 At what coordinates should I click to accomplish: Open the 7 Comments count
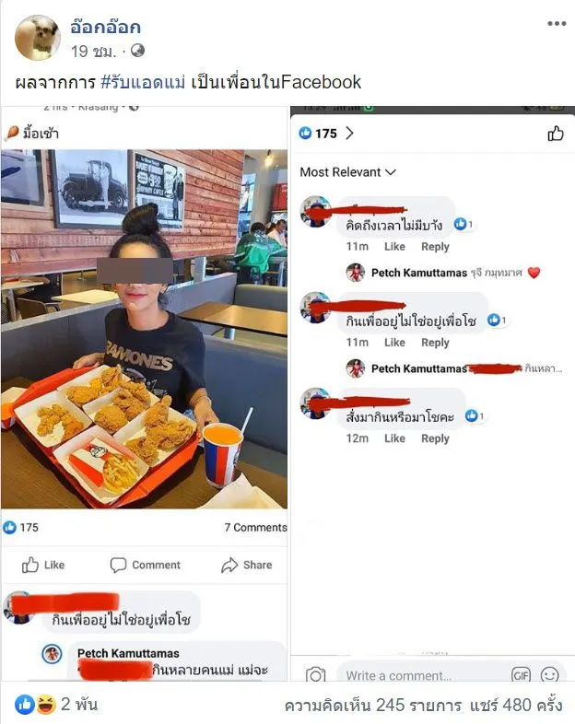click(x=255, y=527)
